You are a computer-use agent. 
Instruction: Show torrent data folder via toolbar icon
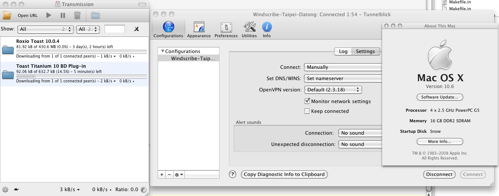click(95, 15)
